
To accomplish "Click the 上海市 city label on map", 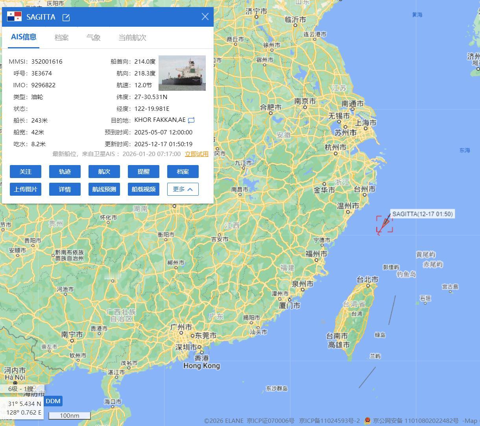I will pyautogui.click(x=366, y=123).
